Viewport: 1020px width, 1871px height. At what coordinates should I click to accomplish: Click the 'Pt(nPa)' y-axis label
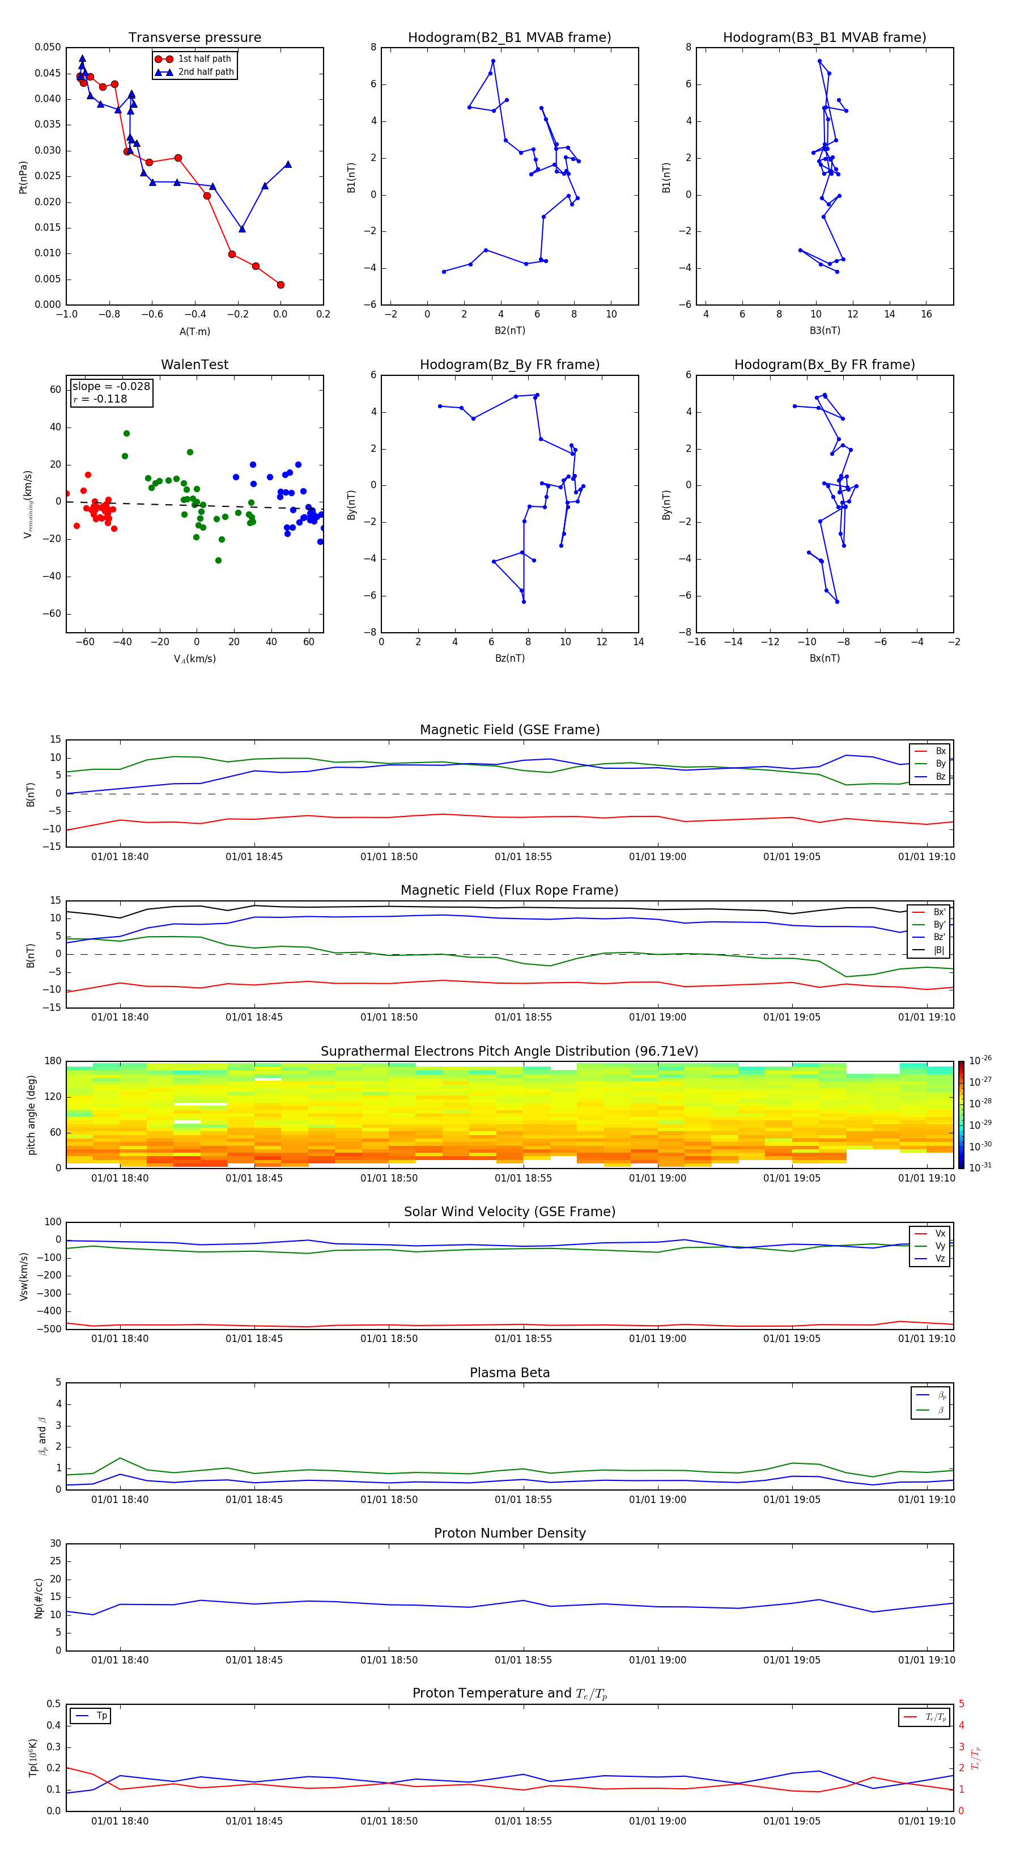coord(23,176)
